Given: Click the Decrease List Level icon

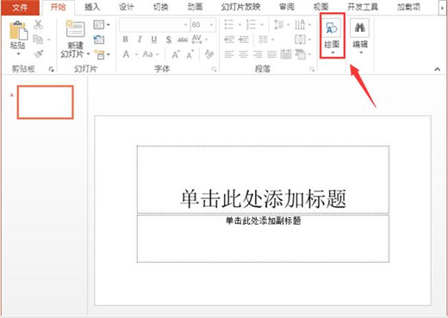Looking at the screenshot, I should click(229, 39).
